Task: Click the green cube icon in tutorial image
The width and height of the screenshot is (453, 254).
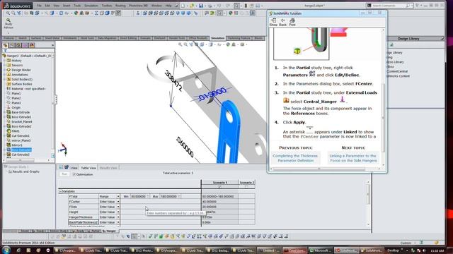Action: 297,51
